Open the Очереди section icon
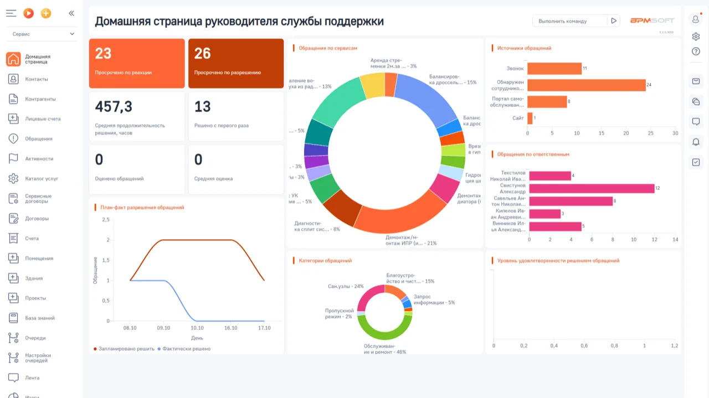Screen dimensions: 709x398 click(14, 338)
